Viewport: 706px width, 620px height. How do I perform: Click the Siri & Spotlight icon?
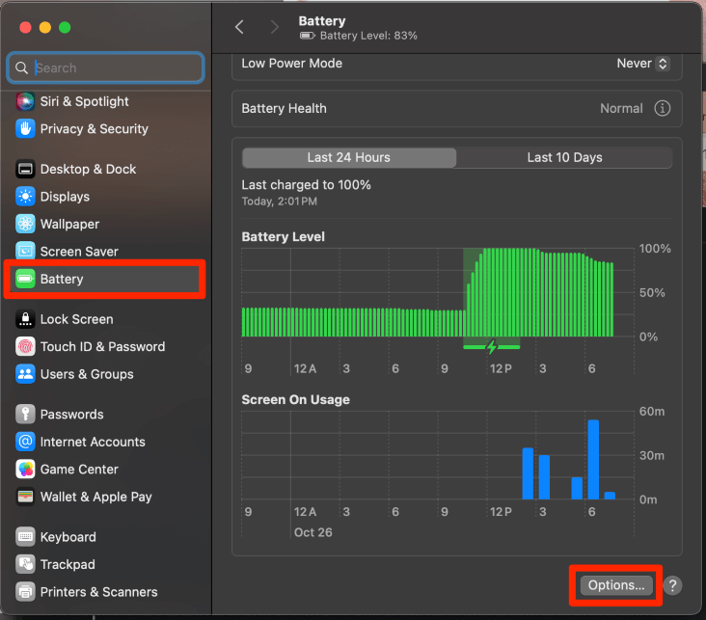click(25, 101)
